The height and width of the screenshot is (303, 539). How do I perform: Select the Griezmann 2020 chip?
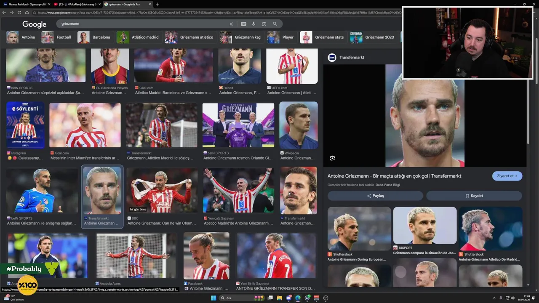tap(373, 37)
